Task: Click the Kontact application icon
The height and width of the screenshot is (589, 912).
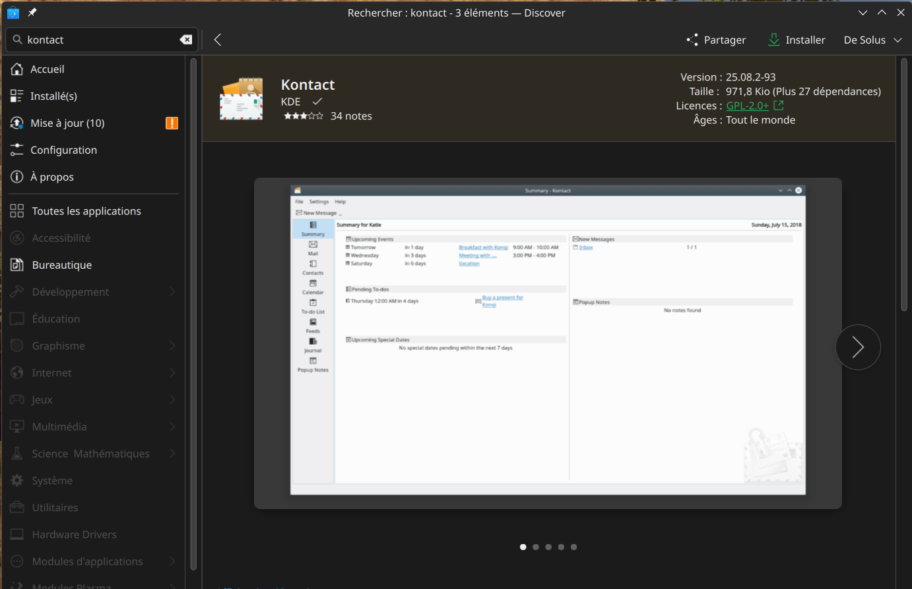Action: click(x=241, y=99)
